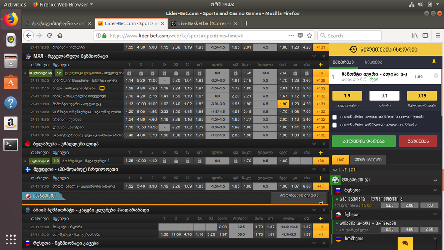This screenshot has width=444, height=250.
Task: Show Applications grid in the dock
Action: pyautogui.click(x=11, y=240)
